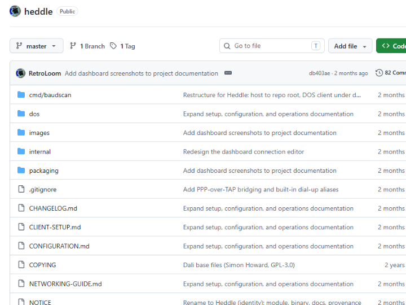Screen dimensions: 406x305
Task: Click the COPYING file icon
Action: tap(21, 265)
